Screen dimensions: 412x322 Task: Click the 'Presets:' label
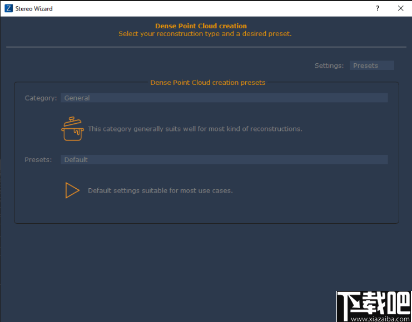click(38, 160)
